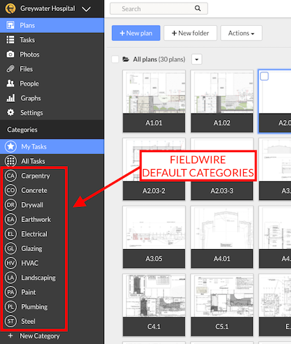The width and height of the screenshot is (291, 344).
Task: Select the Plumbing category name
Action: click(34, 307)
